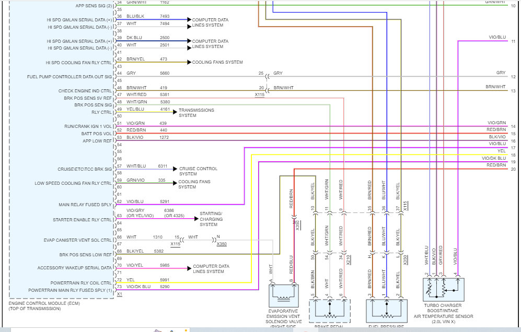Click the yellow YEL 5991 wire at pin 72

(x=183, y=283)
